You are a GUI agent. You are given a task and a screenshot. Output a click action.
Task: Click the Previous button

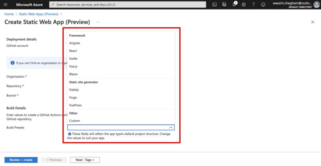(54, 160)
